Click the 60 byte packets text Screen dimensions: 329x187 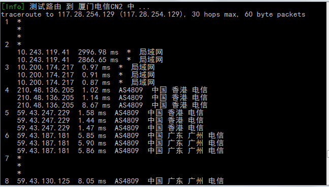tap(275, 15)
